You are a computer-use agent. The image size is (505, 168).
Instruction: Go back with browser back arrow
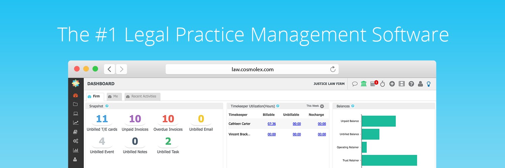[x=109, y=69]
